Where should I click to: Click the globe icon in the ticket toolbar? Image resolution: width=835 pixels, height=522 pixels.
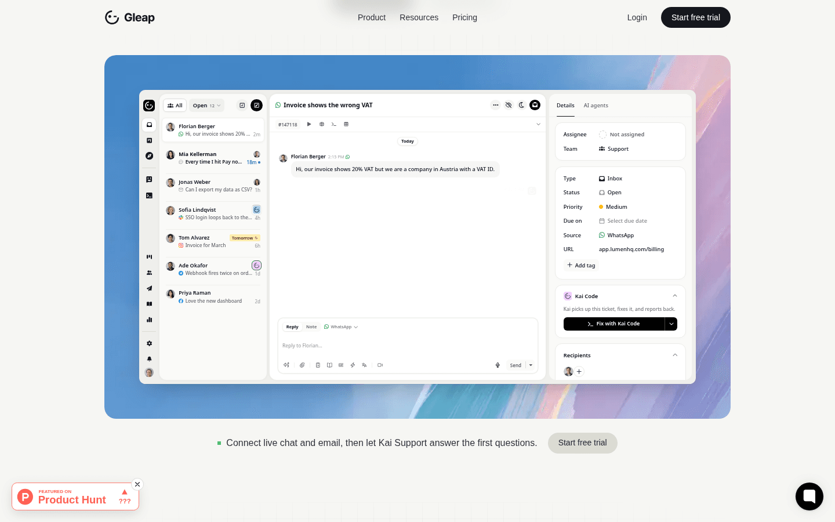[322, 124]
